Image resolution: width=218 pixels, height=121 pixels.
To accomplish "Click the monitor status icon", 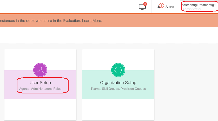I will click(x=142, y=7).
